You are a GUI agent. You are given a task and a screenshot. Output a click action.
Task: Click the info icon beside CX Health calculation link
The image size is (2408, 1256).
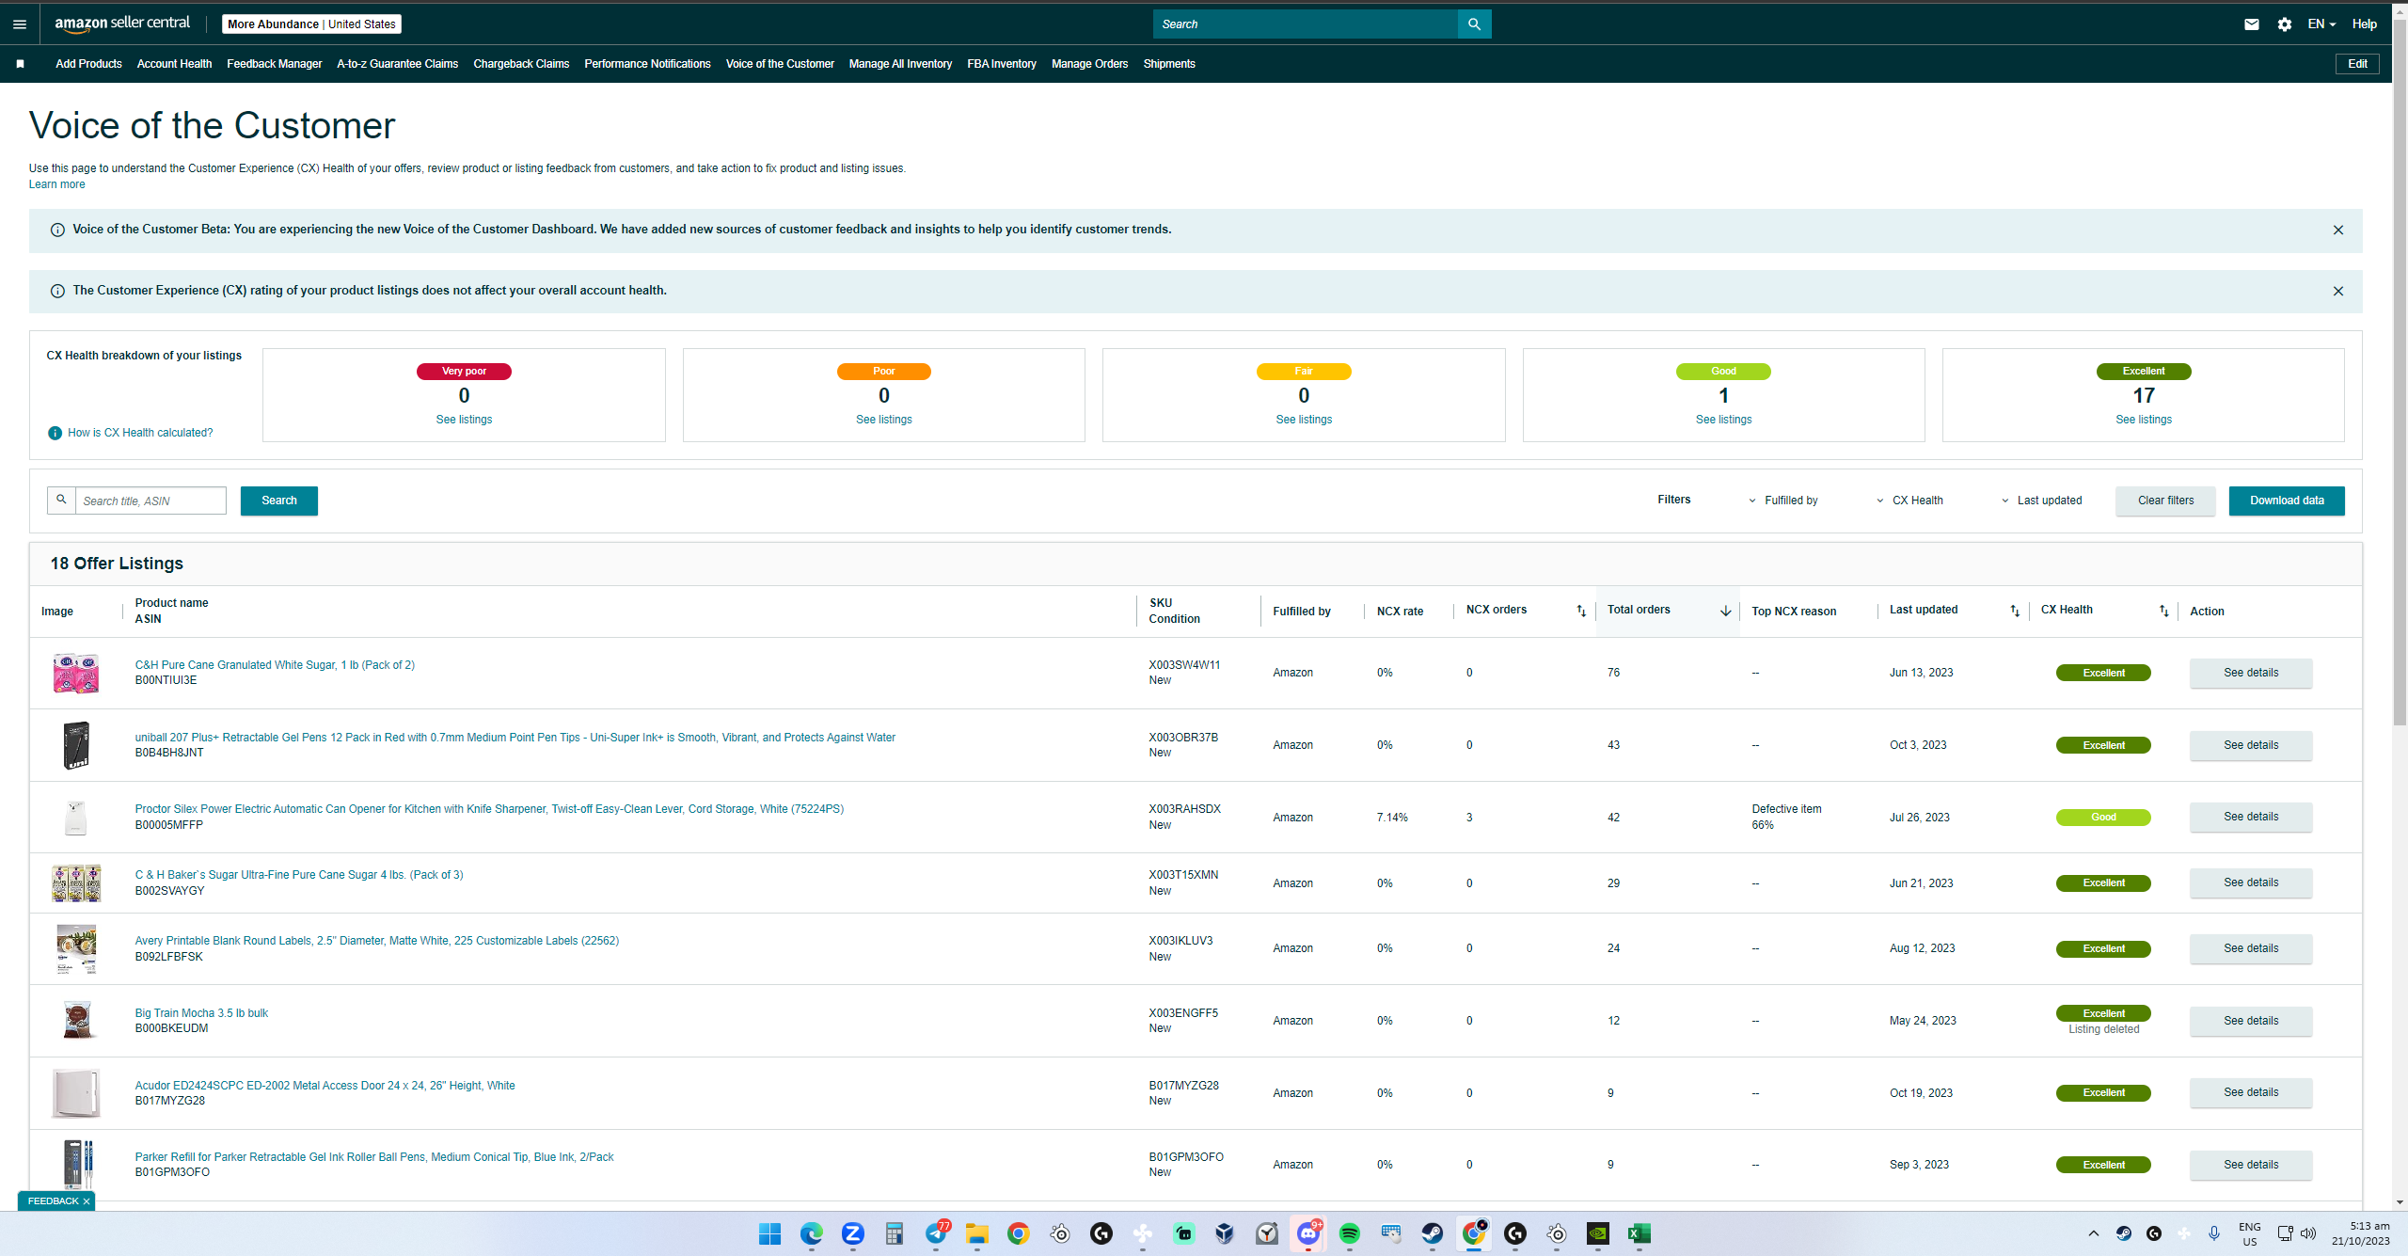pos(55,433)
